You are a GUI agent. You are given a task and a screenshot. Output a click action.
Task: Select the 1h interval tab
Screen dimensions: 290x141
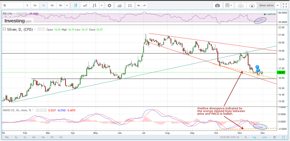click(x=35, y=5)
